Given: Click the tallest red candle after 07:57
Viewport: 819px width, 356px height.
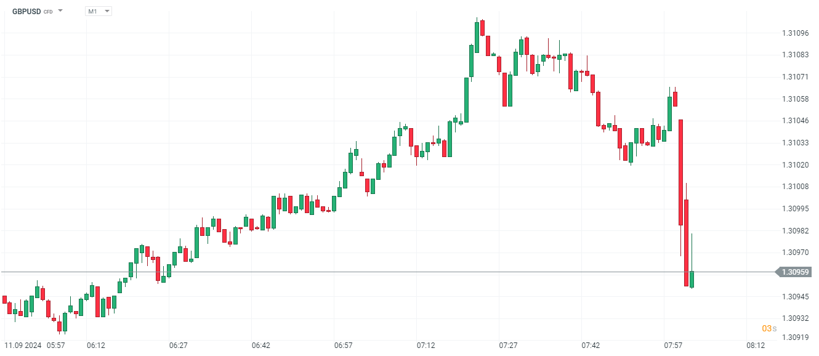Looking at the screenshot, I should click(x=680, y=172).
